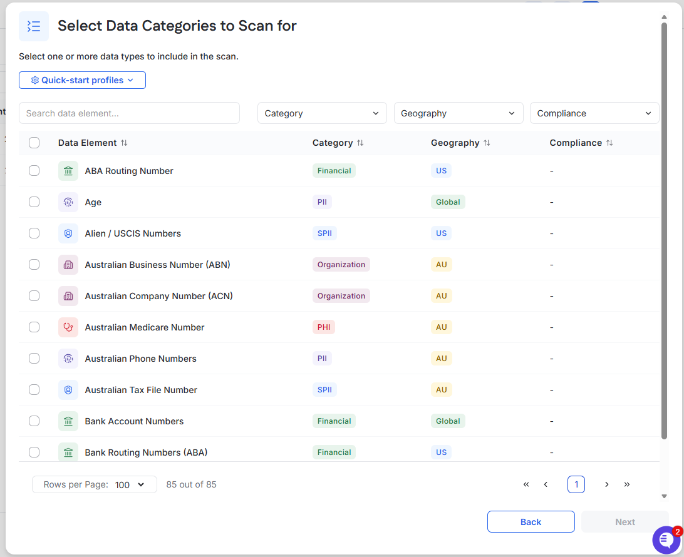The width and height of the screenshot is (684, 557).
Task: Open the chat support bubble
Action: pyautogui.click(x=666, y=539)
